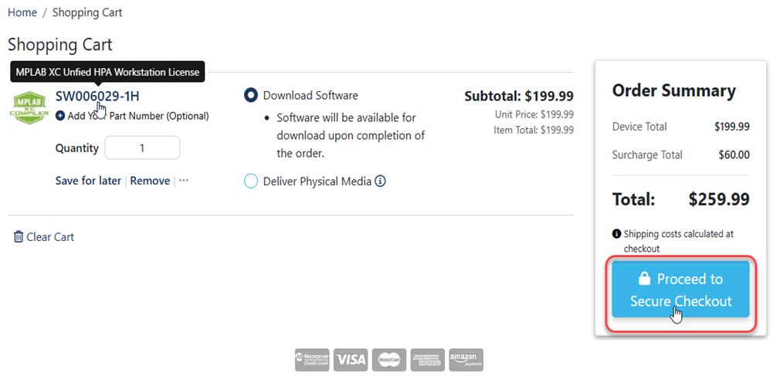Viewport: 773px width, 387px height.
Task: Click the Shopping Cart breadcrumb item
Action: pyautogui.click(x=87, y=12)
